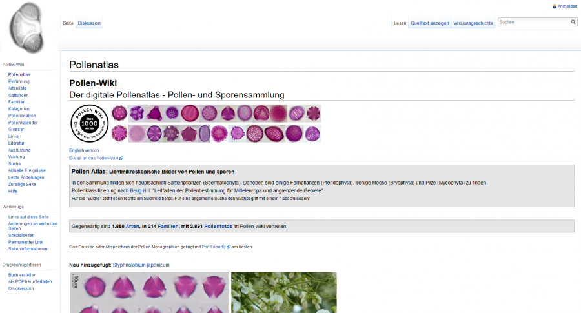Open Glossar in the sidebar
Viewport: 581px width, 313px height.
pos(16,129)
